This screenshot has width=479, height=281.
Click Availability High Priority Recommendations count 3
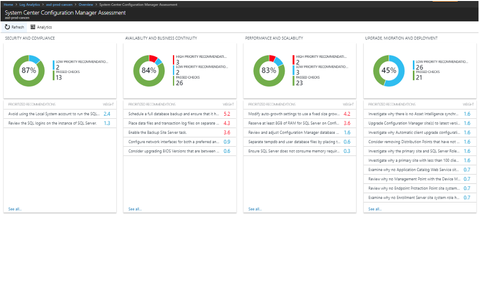pos(177,62)
